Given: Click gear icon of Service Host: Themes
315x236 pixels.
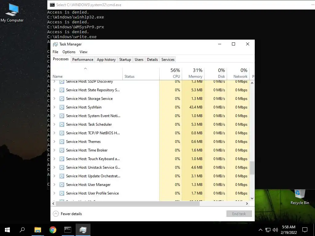Looking at the screenshot, I should click(x=62, y=142).
